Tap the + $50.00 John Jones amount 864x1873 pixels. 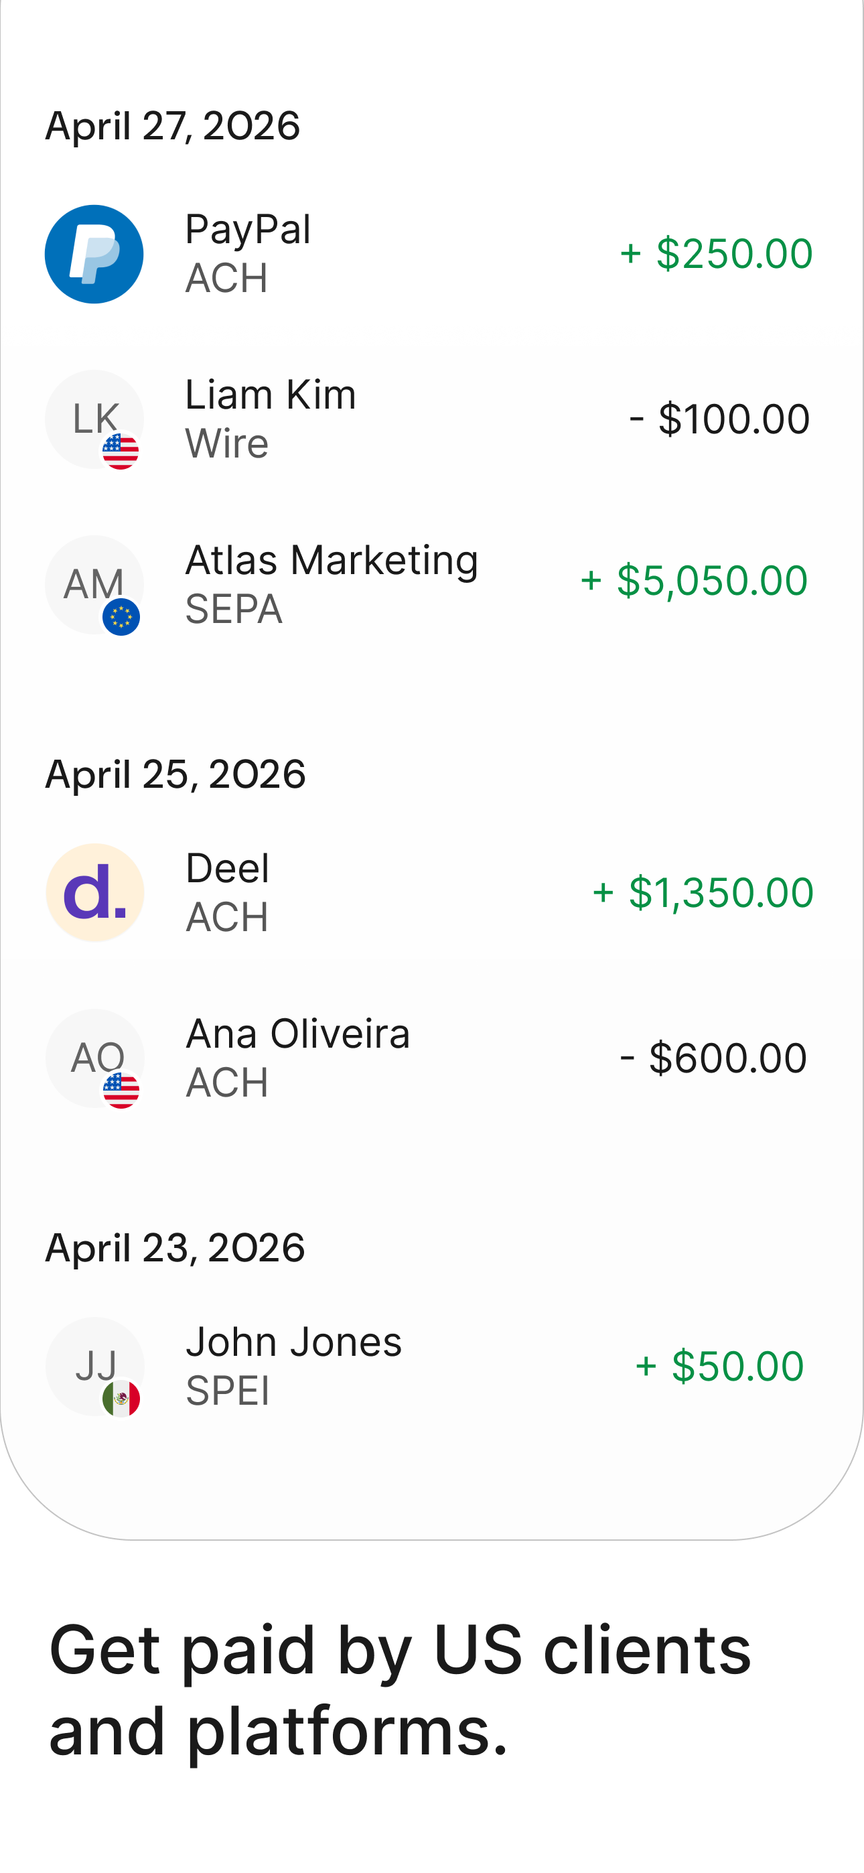[719, 1366]
